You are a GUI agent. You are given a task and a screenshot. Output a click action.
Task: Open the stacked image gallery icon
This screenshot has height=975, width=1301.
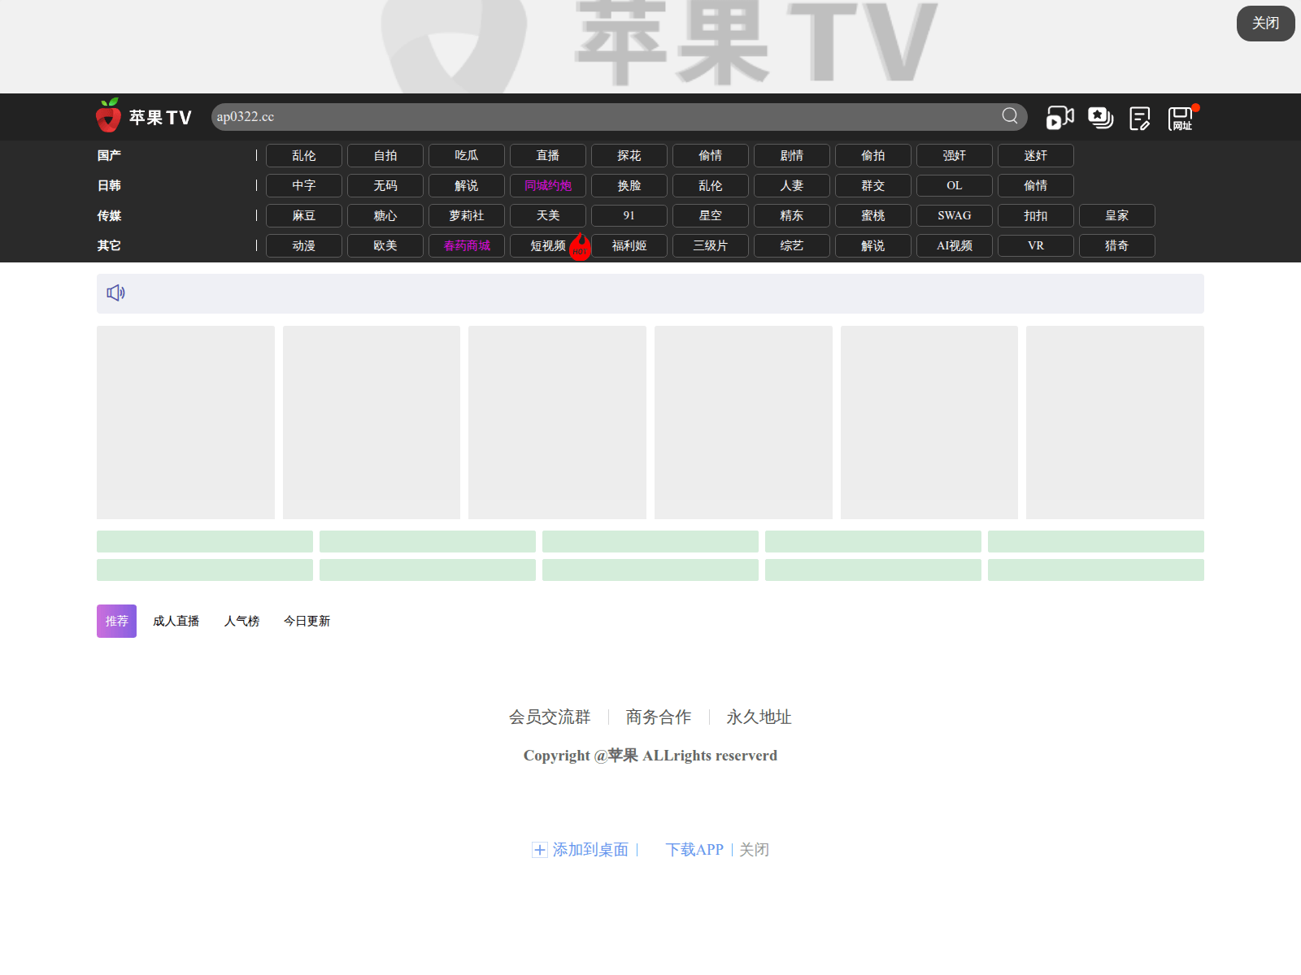pyautogui.click(x=1101, y=118)
